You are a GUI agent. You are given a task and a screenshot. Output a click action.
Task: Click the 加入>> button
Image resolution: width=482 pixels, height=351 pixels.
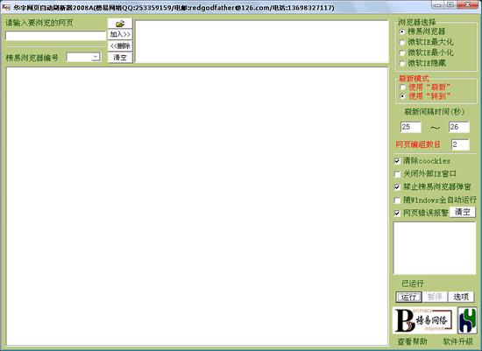click(120, 34)
